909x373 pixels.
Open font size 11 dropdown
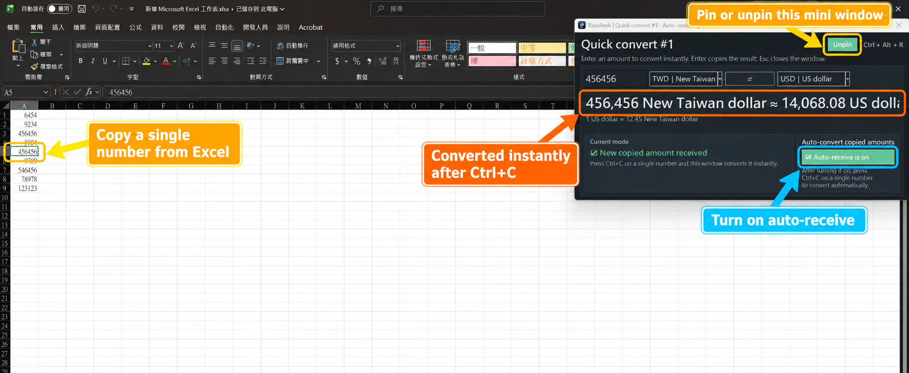coord(171,46)
